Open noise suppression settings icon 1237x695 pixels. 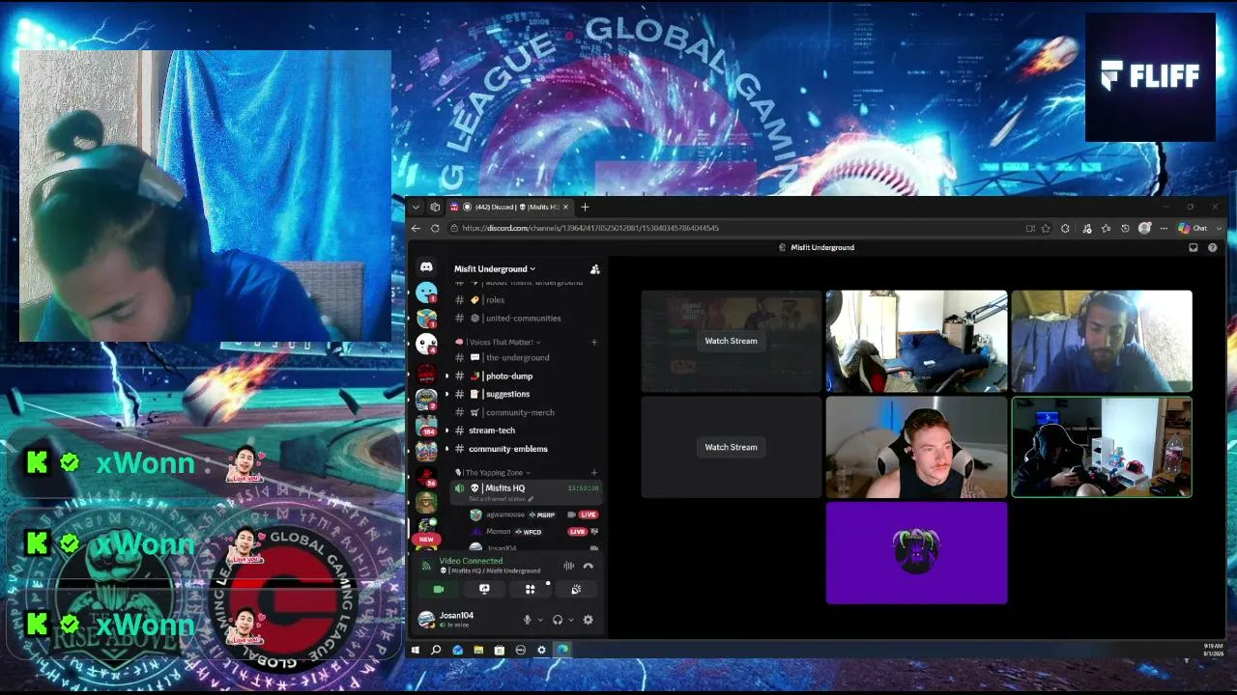pos(568,566)
